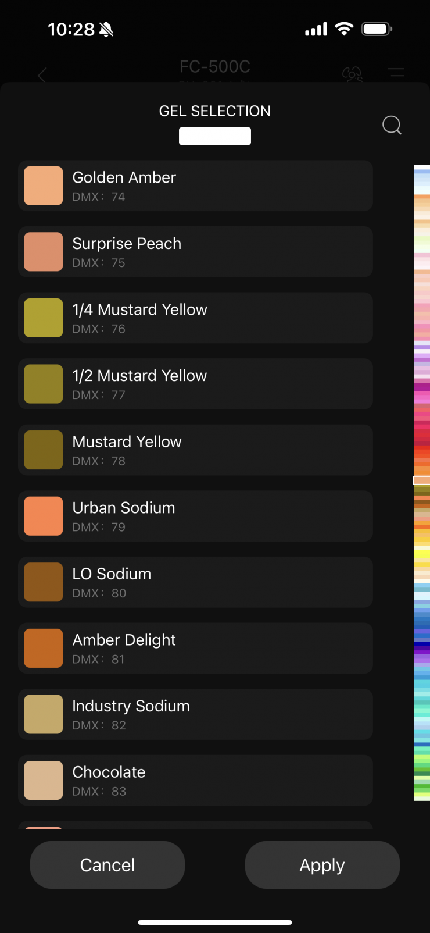Choose the LO Sodium gel
430x933 pixels.
click(x=195, y=582)
